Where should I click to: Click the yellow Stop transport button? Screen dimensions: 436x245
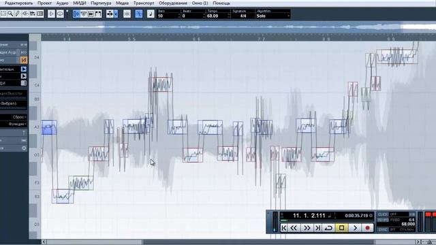[x=341, y=228]
